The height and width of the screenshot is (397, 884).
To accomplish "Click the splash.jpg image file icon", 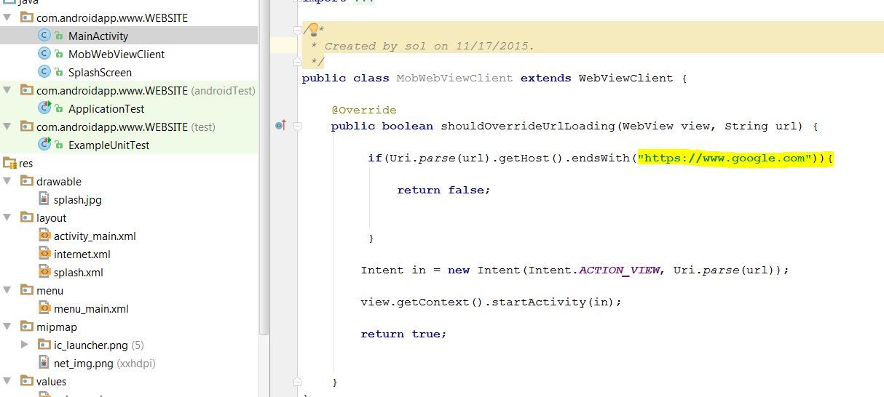I will coord(44,199).
